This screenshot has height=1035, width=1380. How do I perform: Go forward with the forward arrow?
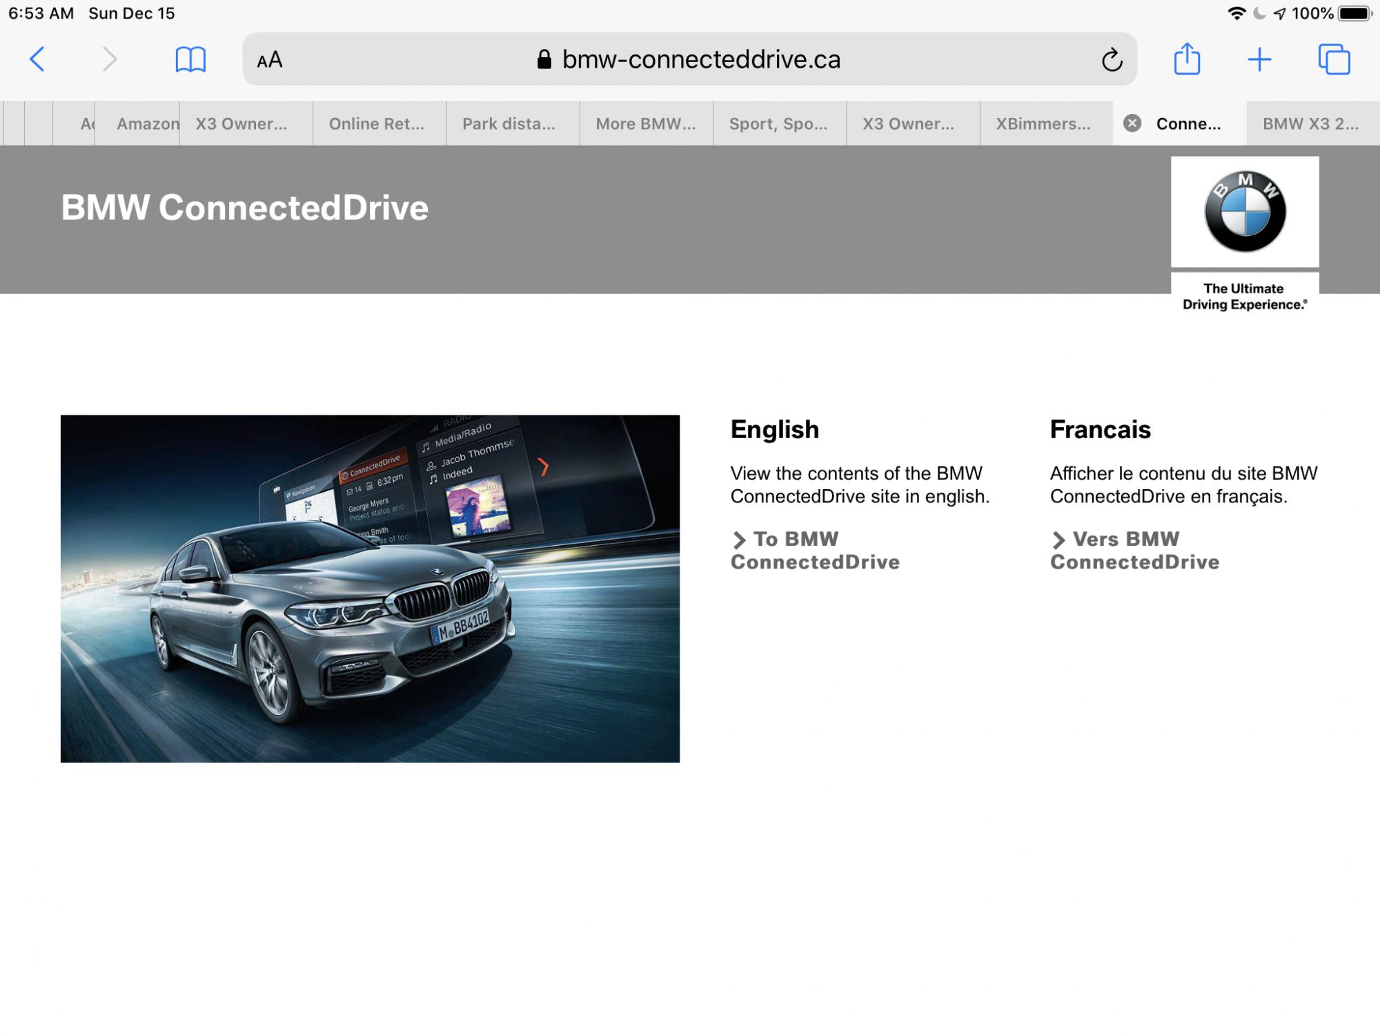click(109, 59)
